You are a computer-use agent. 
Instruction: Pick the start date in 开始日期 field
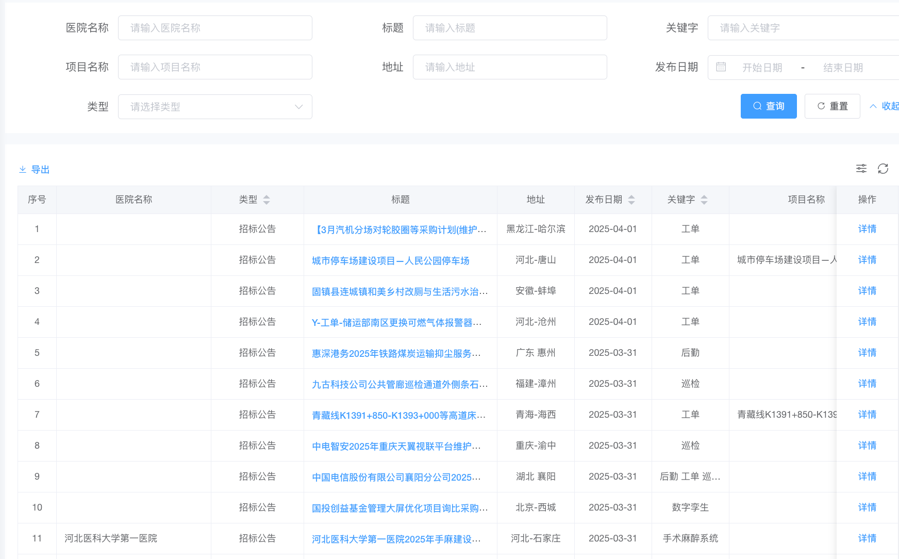click(762, 68)
